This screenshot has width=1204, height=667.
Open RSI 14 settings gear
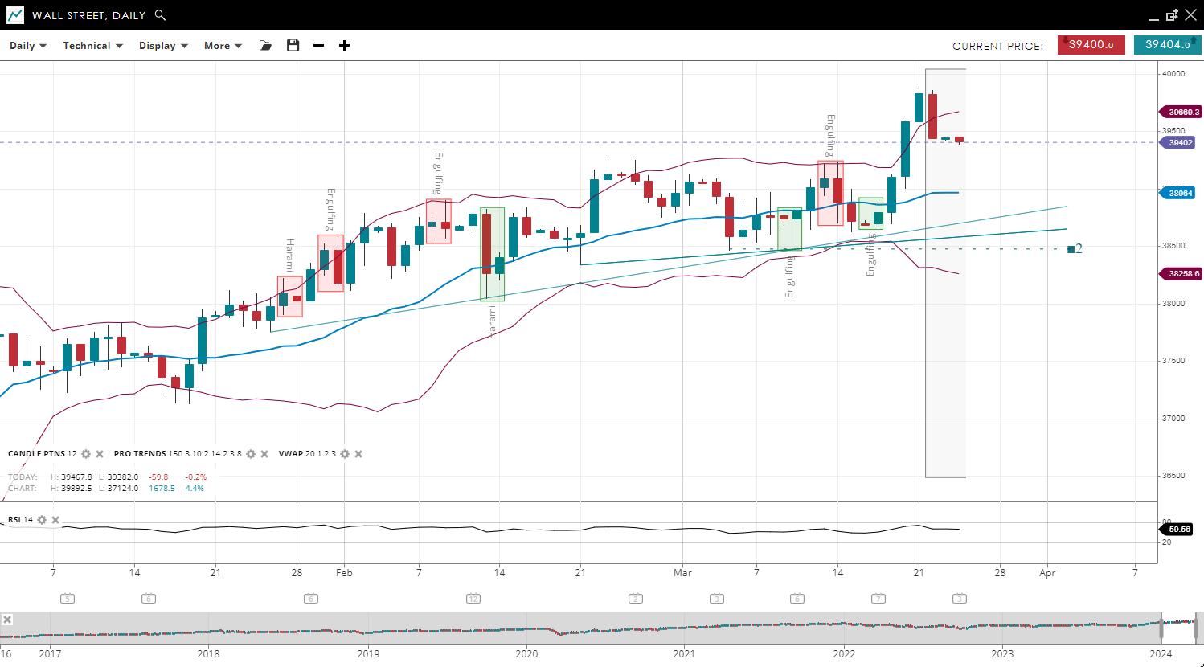tap(42, 520)
